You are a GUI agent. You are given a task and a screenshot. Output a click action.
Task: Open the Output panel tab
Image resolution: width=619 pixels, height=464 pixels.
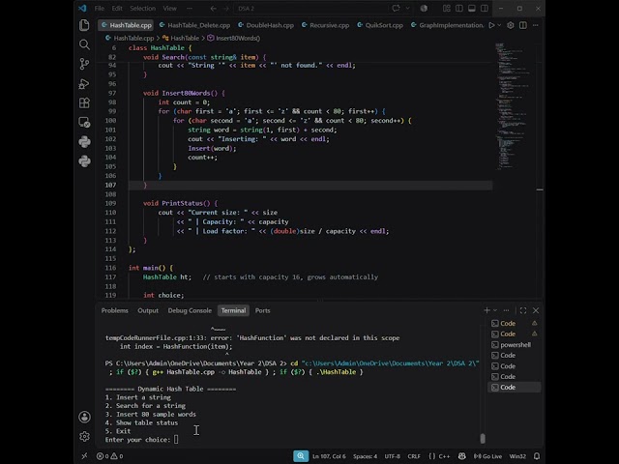pyautogui.click(x=148, y=310)
